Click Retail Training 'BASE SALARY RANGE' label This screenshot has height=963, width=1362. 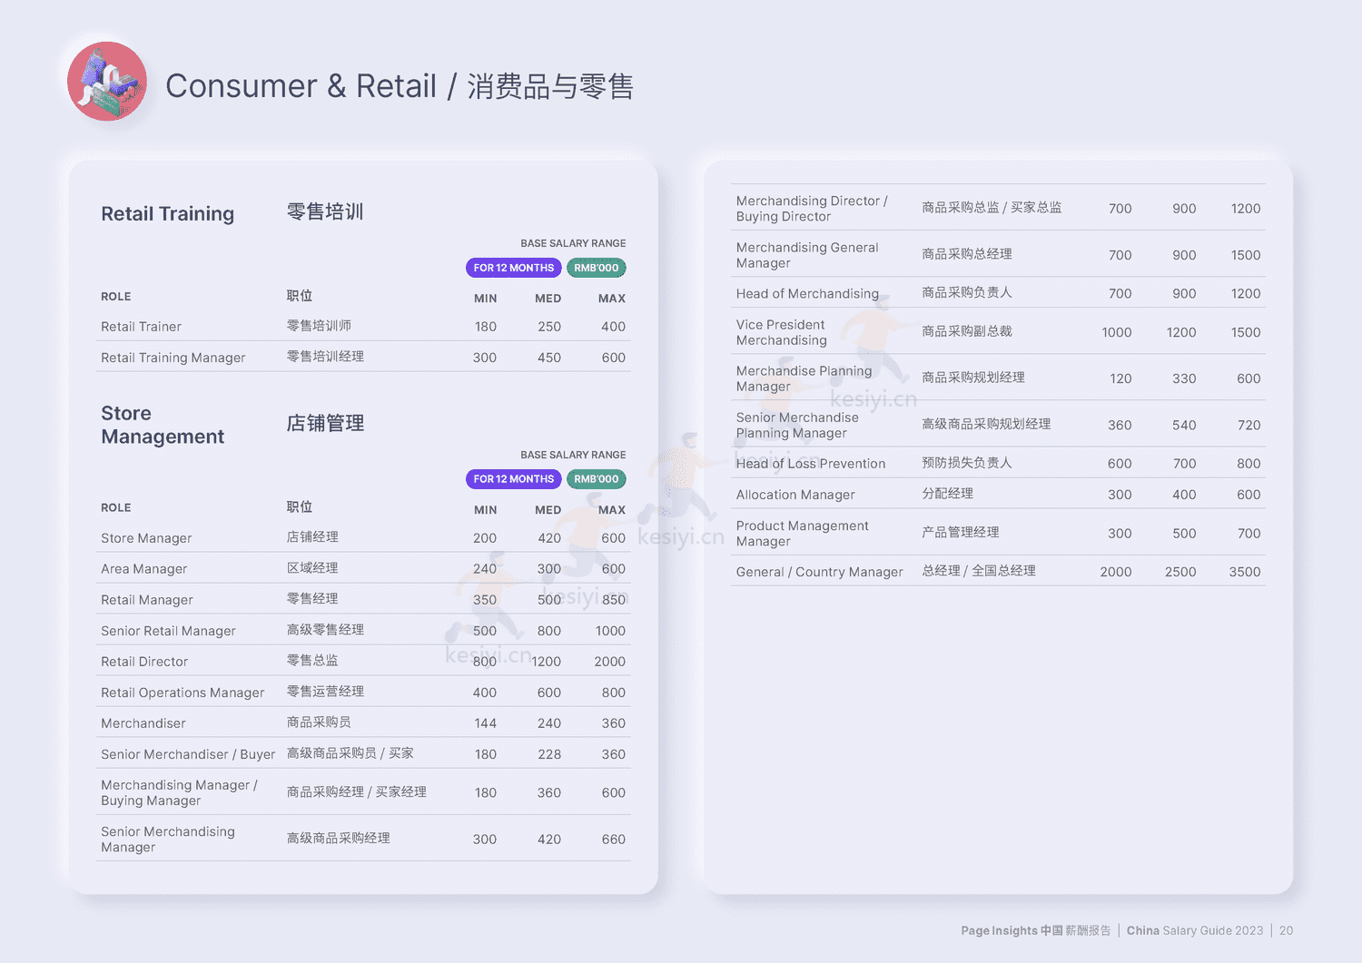click(x=573, y=243)
